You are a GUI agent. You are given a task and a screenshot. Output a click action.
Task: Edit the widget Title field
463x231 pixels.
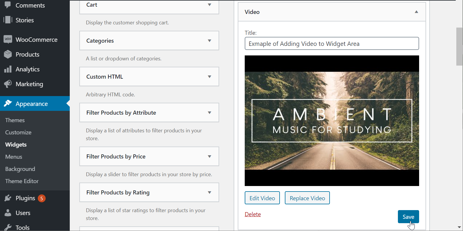tap(331, 43)
